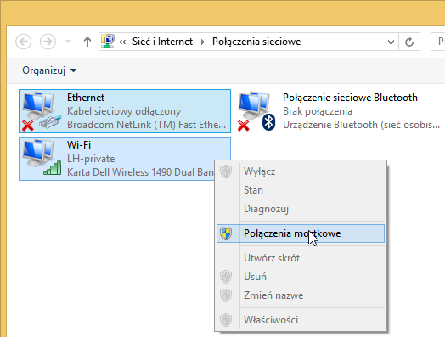The width and height of the screenshot is (445, 337).
Task: Choose Zmień nazwę from context menu
Action: 301,295
